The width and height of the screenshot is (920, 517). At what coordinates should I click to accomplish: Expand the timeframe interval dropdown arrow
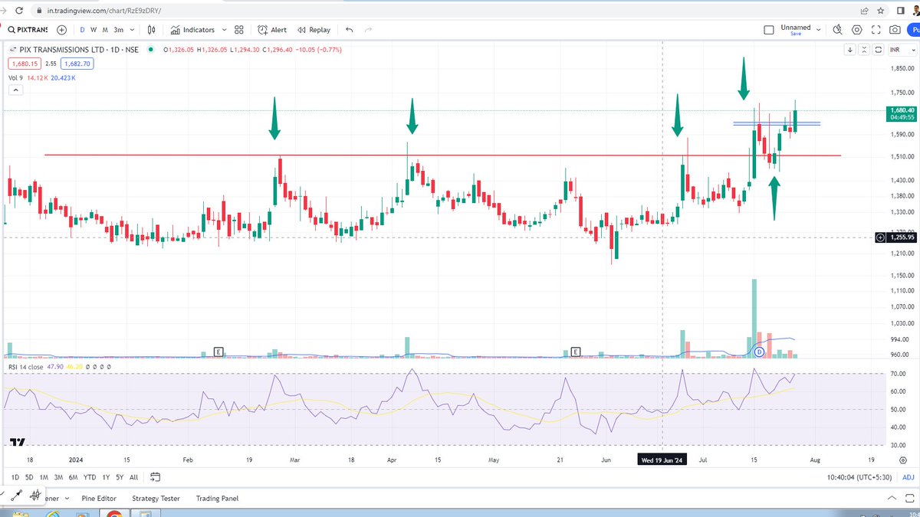click(133, 30)
